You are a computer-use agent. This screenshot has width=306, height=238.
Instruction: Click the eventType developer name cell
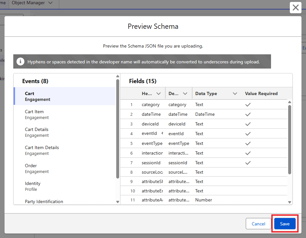[179, 144]
